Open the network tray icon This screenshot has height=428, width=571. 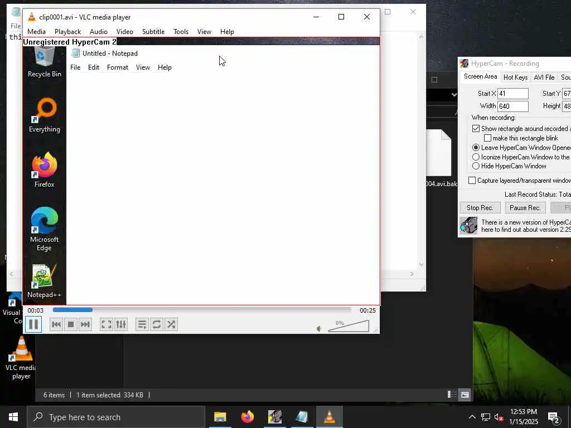click(x=486, y=417)
